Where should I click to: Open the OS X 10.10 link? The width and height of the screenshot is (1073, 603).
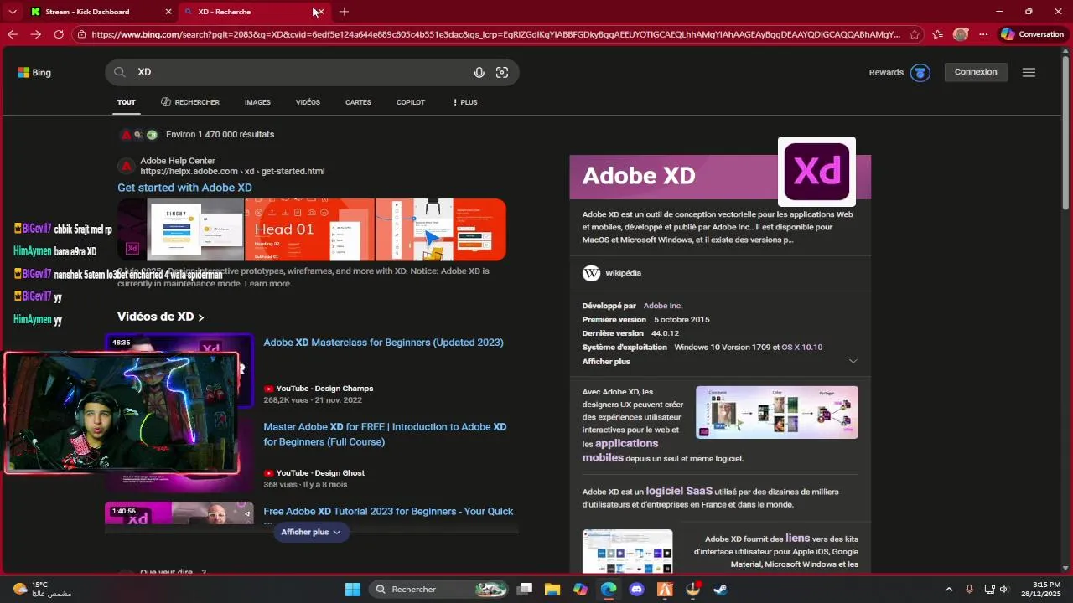coord(802,347)
